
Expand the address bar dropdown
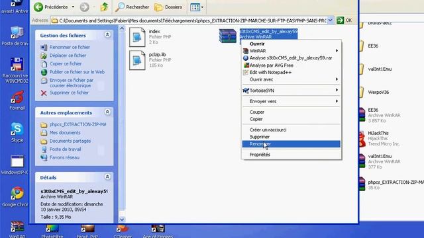[x=331, y=20]
